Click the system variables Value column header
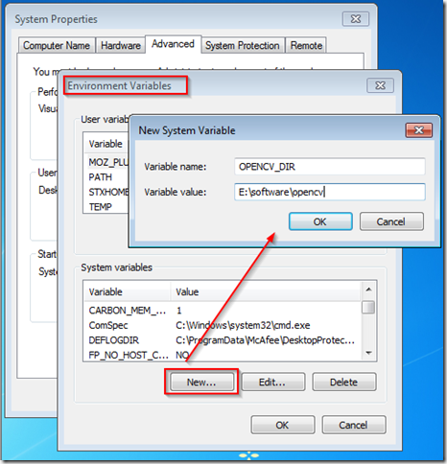The width and height of the screenshot is (447, 464). [266, 291]
